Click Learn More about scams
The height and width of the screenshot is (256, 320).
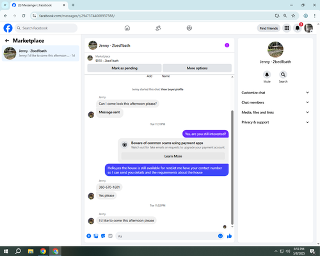click(x=173, y=156)
